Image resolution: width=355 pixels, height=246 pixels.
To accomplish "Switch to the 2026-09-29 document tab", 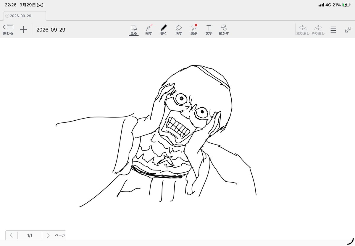I will coord(25,16).
